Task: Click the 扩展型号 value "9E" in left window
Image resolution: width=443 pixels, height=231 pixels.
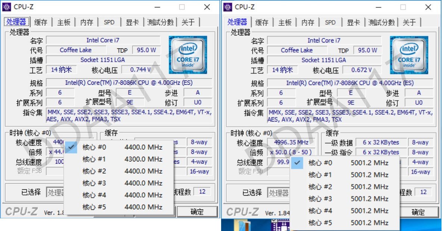Action: pos(130,102)
